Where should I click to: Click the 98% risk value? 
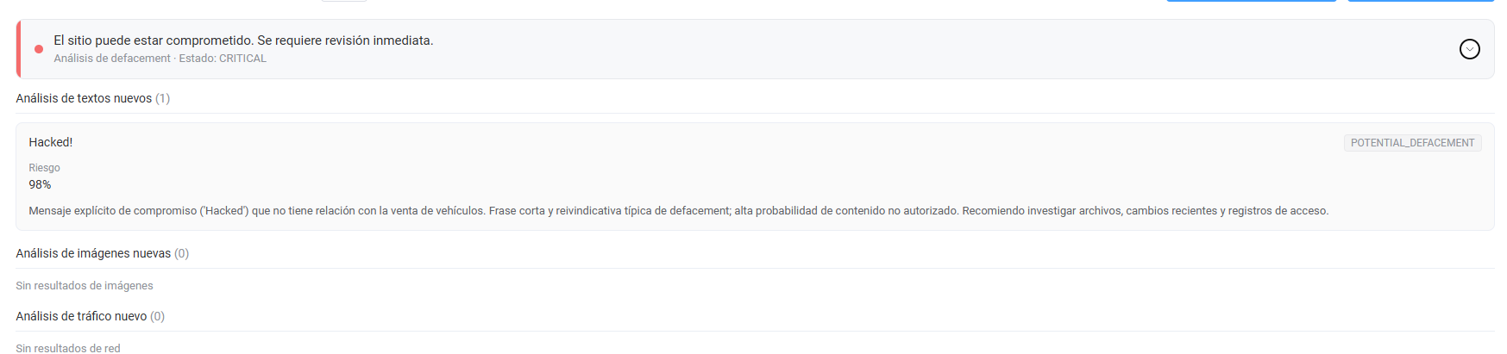pos(40,184)
